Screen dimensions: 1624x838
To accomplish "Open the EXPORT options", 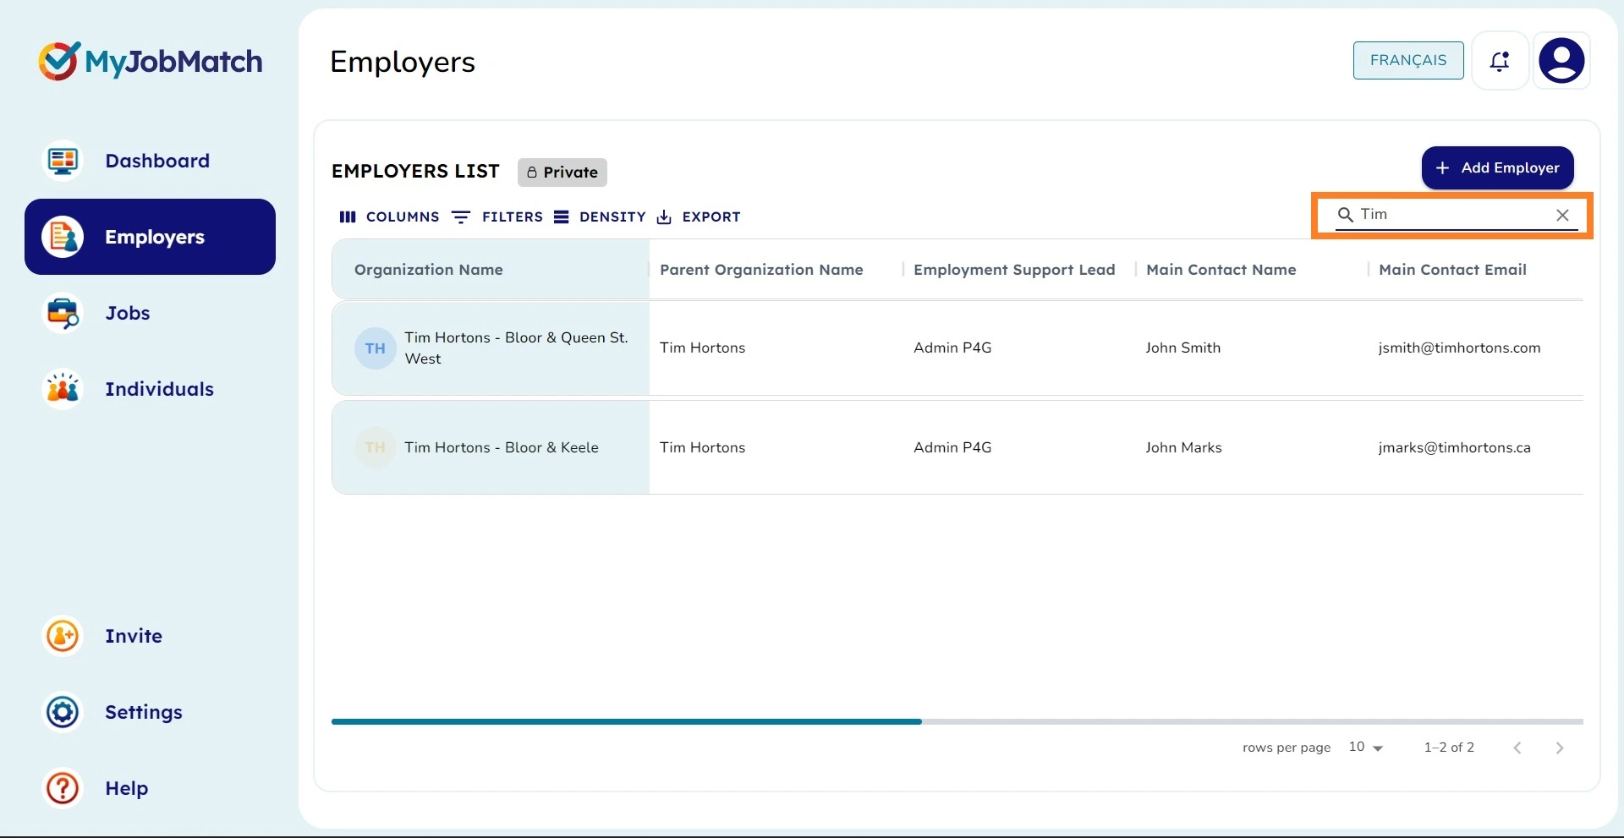I will coord(699,216).
